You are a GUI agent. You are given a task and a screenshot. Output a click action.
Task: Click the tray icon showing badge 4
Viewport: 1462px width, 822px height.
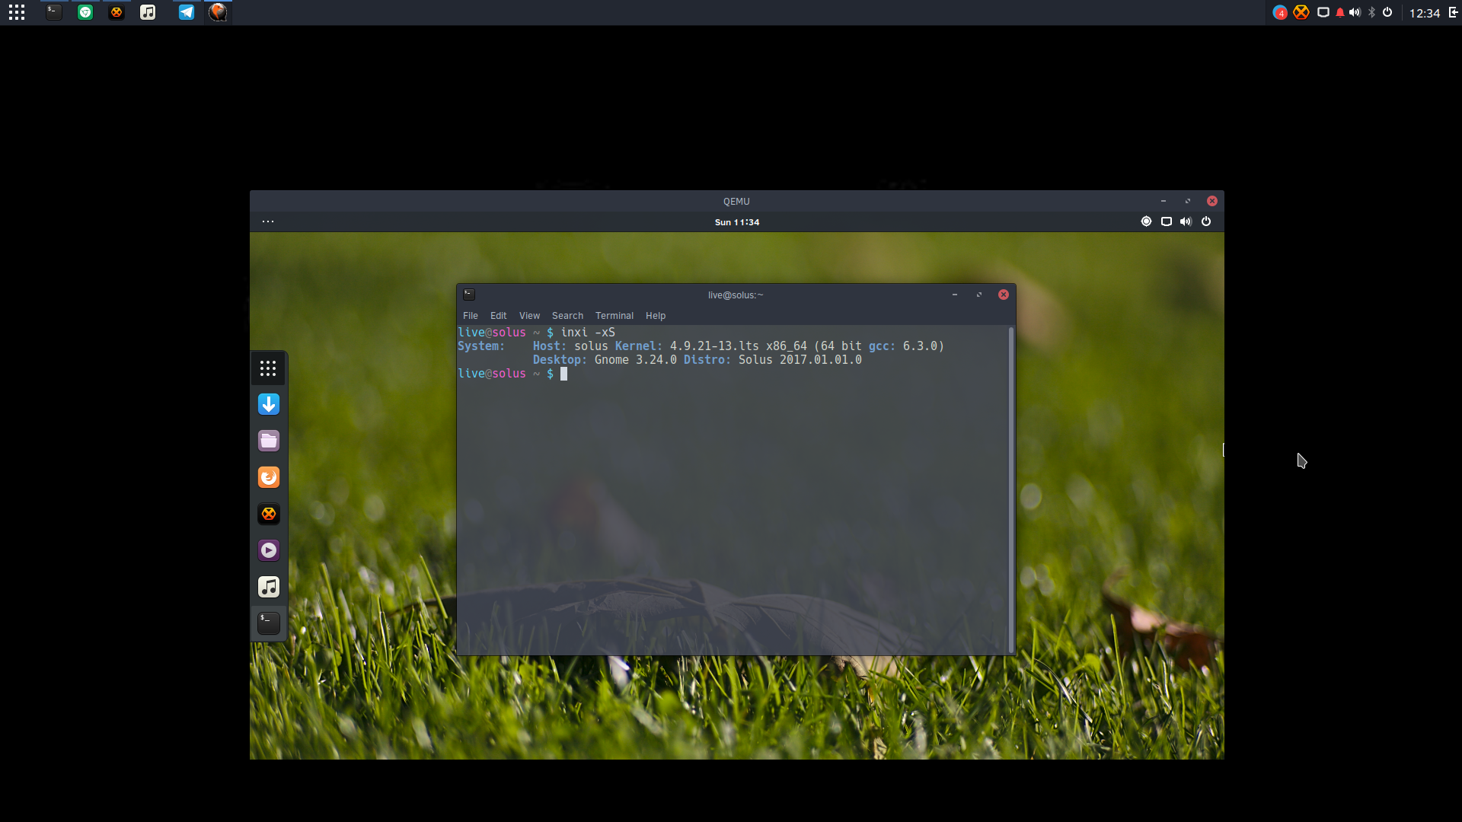click(x=1280, y=12)
